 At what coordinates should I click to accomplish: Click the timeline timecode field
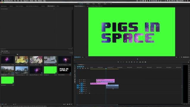[80, 67]
